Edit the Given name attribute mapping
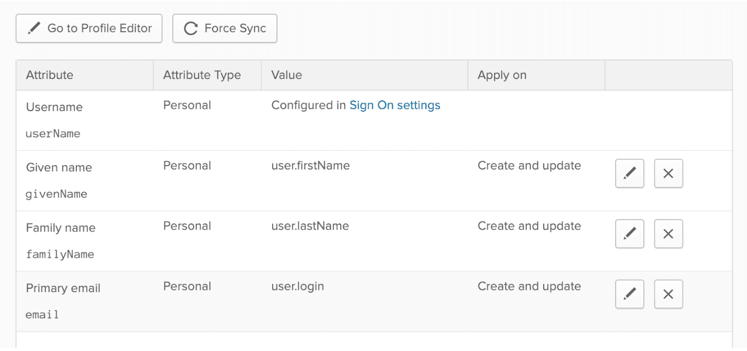This screenshot has width=747, height=351. pyautogui.click(x=629, y=173)
